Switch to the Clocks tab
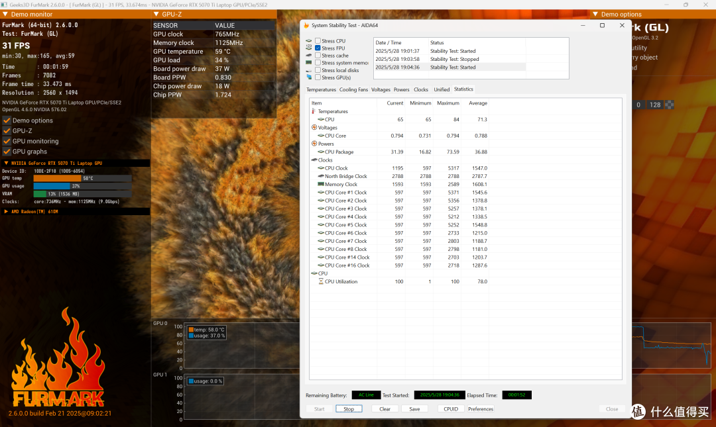 [x=420, y=89]
